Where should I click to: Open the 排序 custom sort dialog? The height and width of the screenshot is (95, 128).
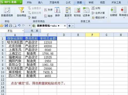[57, 12]
